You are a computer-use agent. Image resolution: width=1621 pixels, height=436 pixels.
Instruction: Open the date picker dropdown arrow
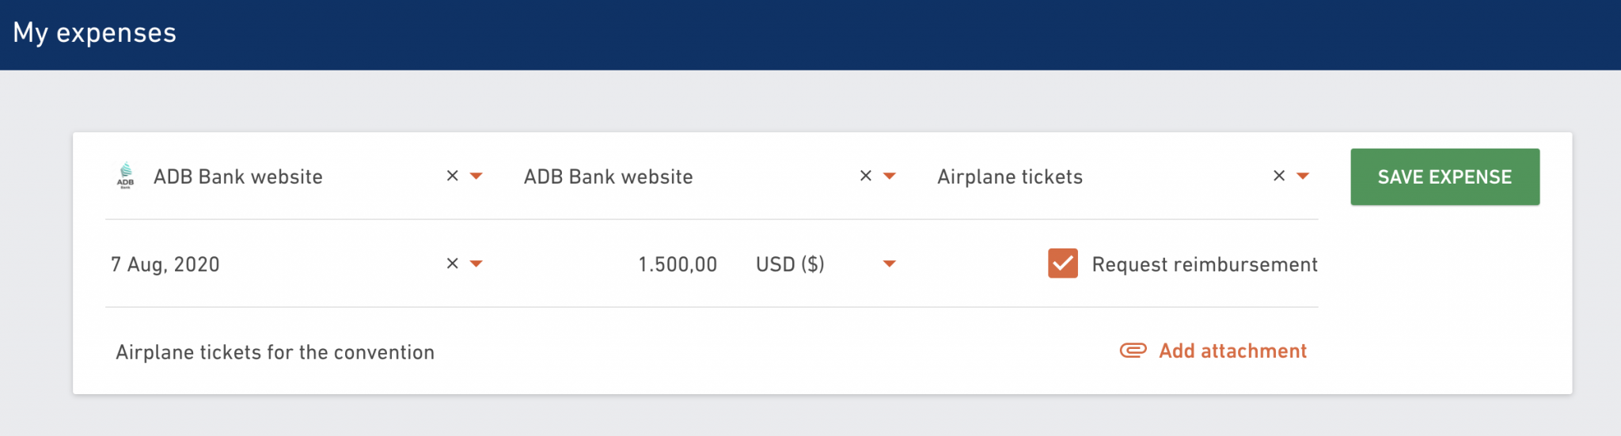pyautogui.click(x=476, y=264)
